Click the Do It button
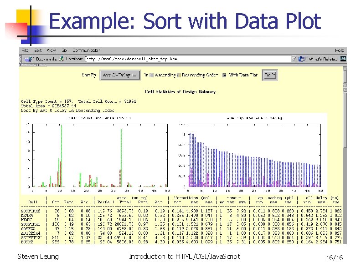The height and width of the screenshot is (262, 361). (269, 75)
